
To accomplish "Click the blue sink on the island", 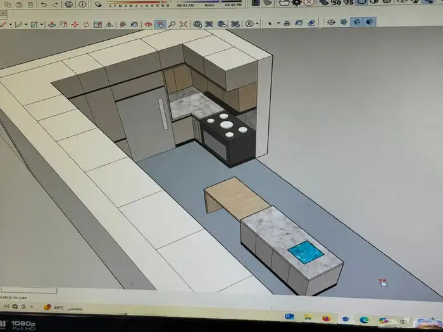I will 306,252.
